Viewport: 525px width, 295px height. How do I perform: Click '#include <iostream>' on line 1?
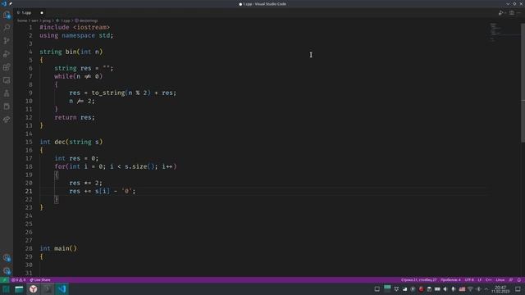pyautogui.click(x=75, y=27)
